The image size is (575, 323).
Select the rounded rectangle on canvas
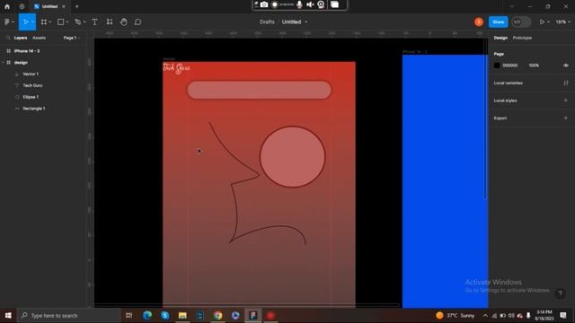pyautogui.click(x=259, y=90)
